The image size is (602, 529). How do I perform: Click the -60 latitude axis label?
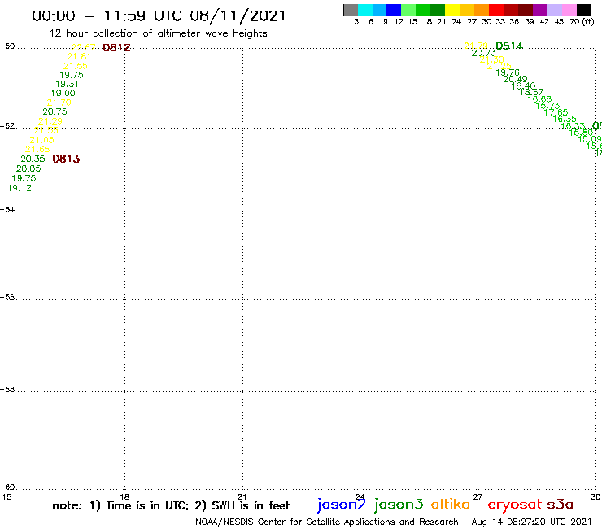7,487
